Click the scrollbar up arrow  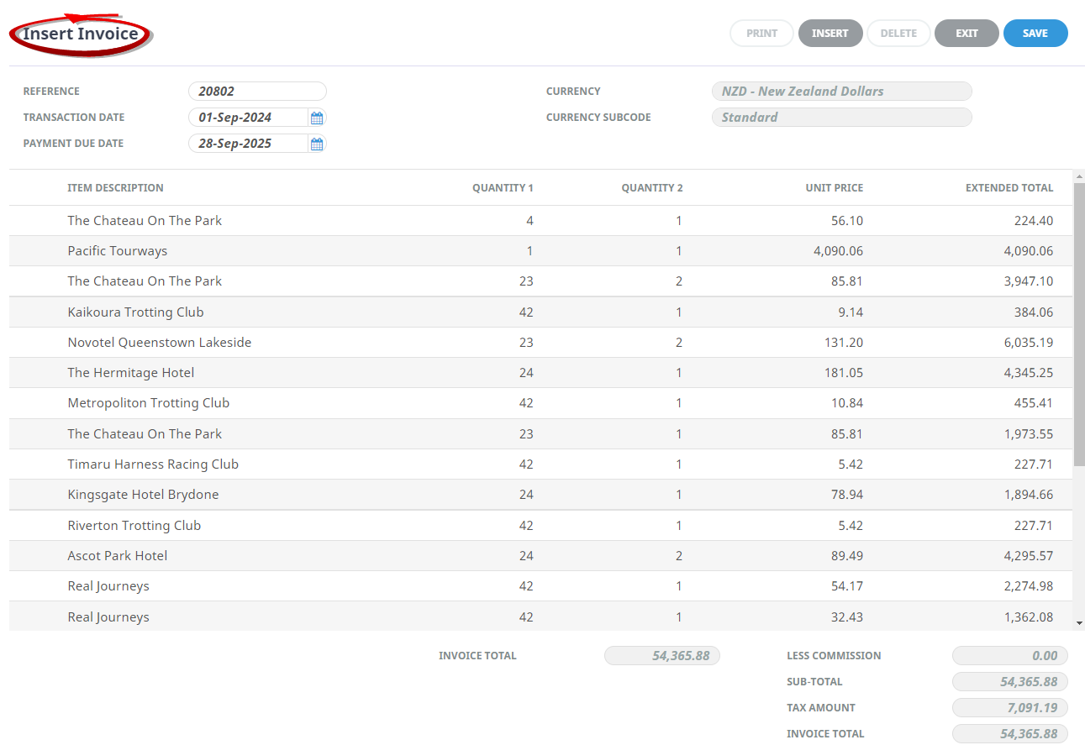click(x=1078, y=175)
